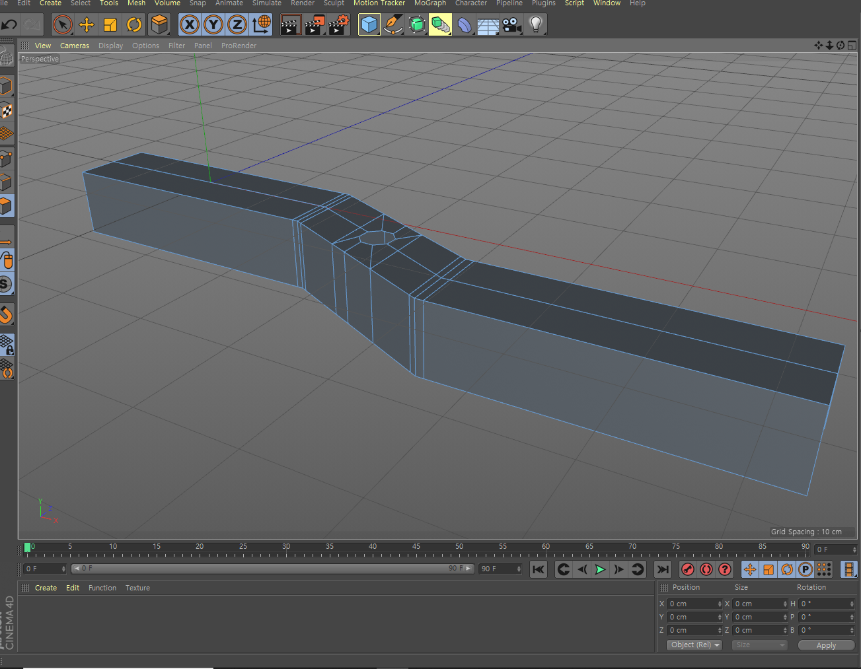Click the Undo arrow icon
Viewport: 861px width, 669px height.
click(9, 25)
